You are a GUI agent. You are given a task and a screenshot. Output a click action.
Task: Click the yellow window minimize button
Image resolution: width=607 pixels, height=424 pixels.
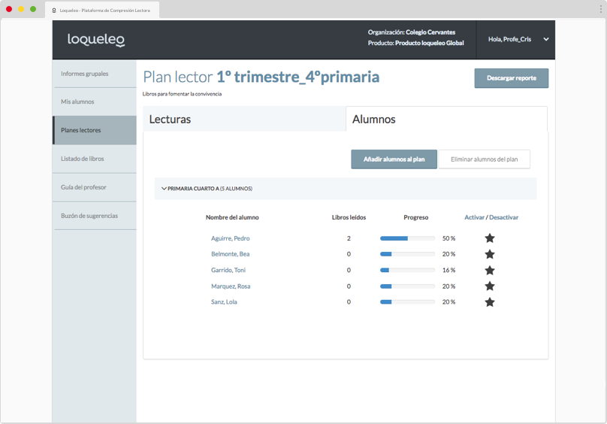(21, 9)
